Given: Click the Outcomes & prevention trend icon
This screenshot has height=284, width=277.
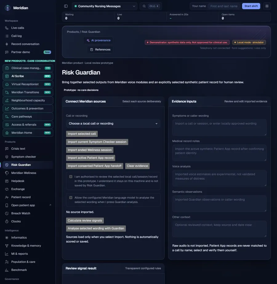Looking at the screenshot, I should click(x=7, y=109).
